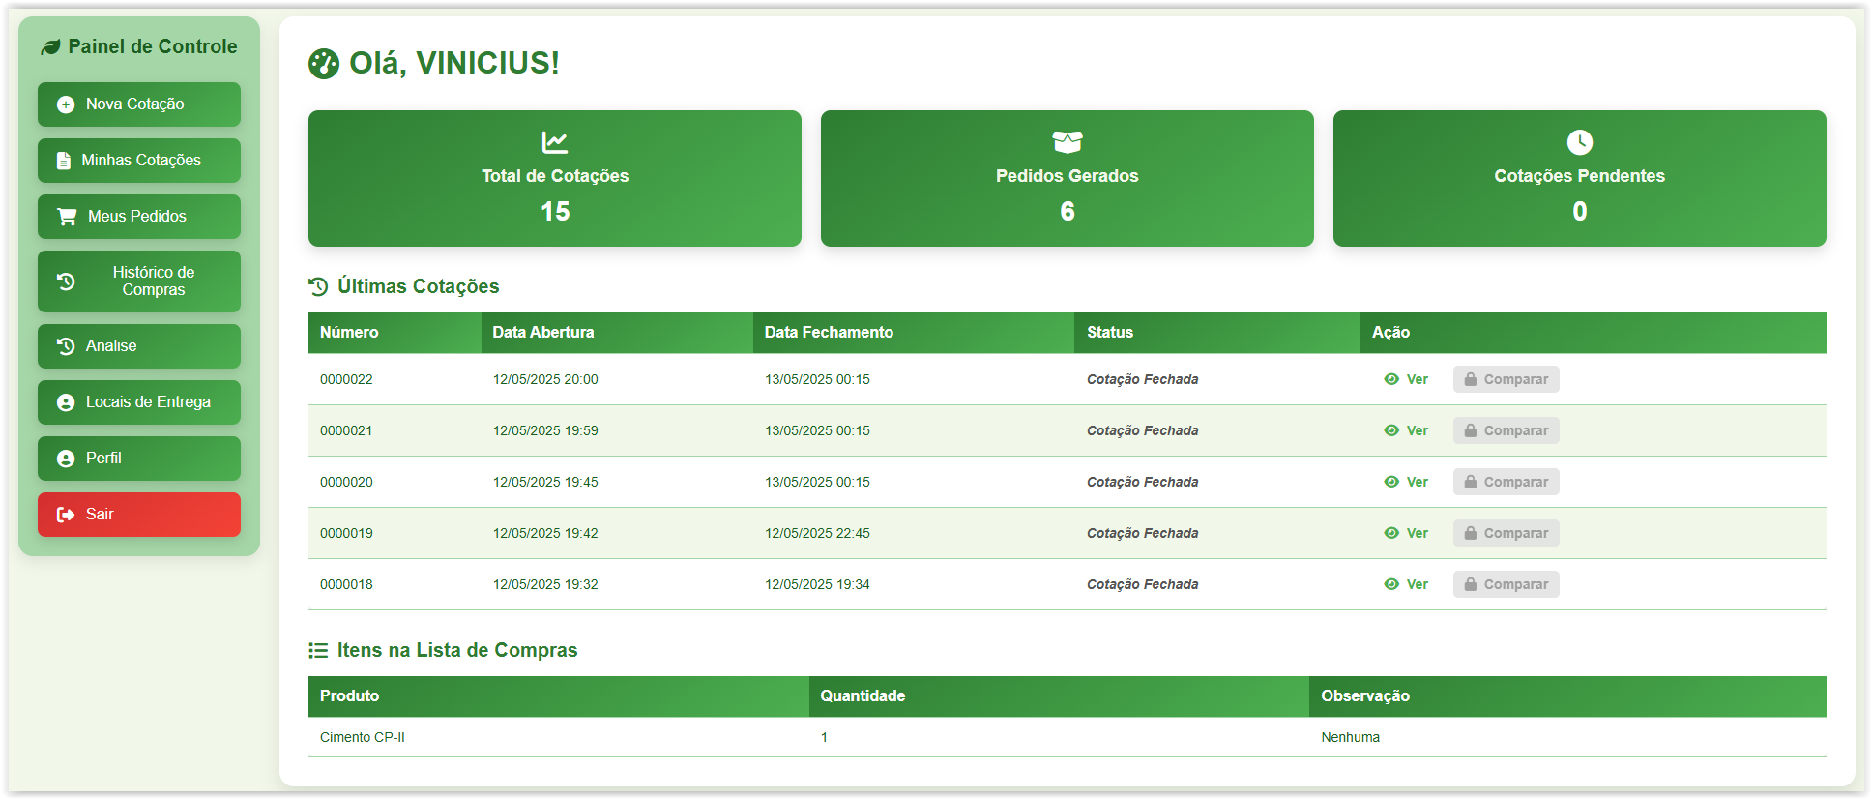The height and width of the screenshot is (799, 1872).
Task: Click the lock icon on Comparar for 0000021
Action: (1471, 430)
